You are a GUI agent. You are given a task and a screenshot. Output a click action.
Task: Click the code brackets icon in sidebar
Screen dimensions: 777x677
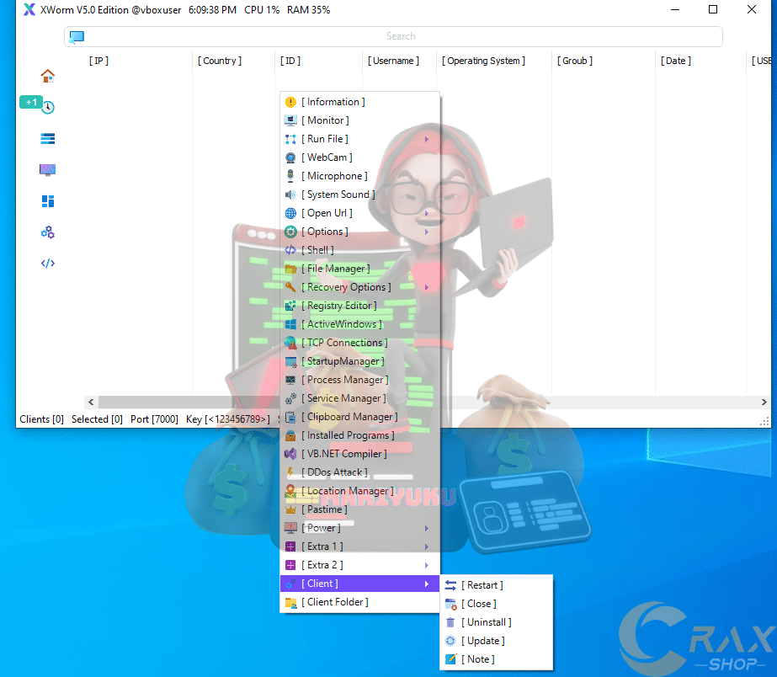[x=48, y=264]
